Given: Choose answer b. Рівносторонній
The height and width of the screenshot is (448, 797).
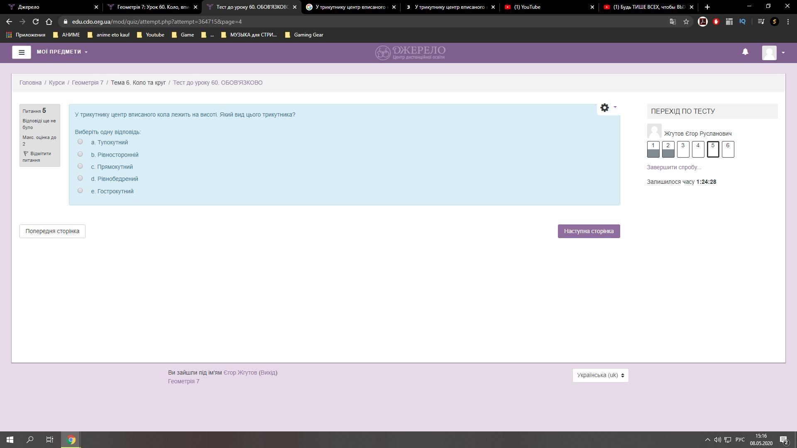Looking at the screenshot, I should pos(80,154).
